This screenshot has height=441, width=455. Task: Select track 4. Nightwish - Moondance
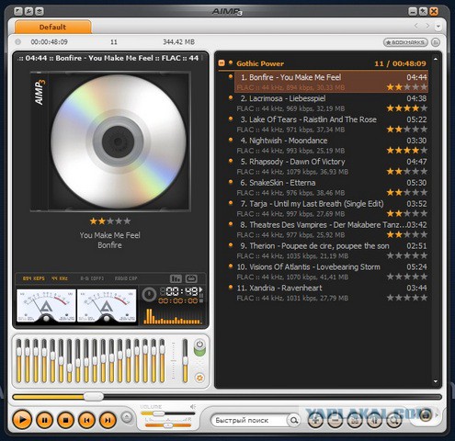331,145
